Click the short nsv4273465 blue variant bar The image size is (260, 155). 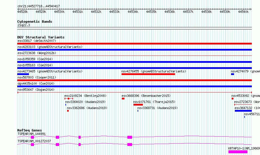coord(23,74)
